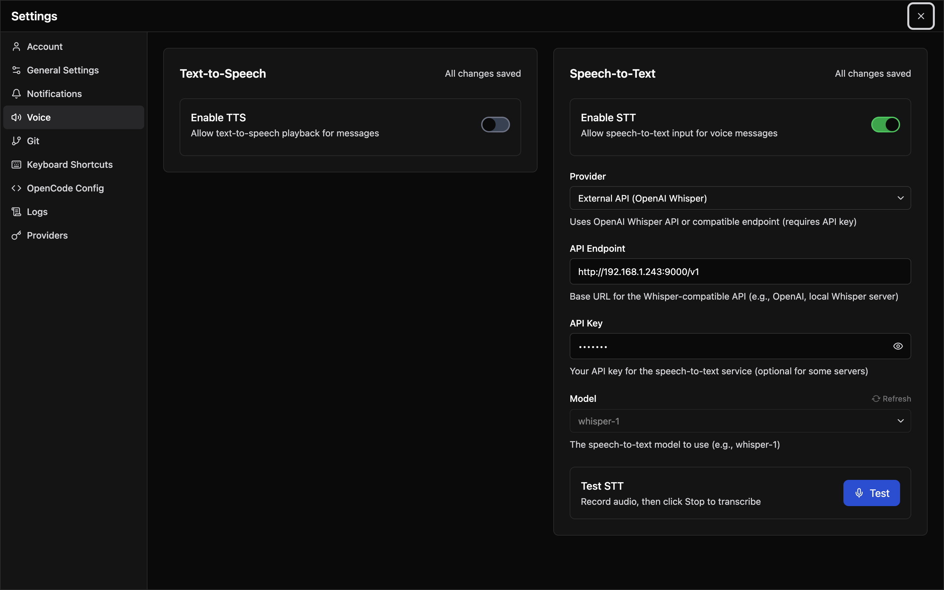
Task: Click the Refresh models link
Action: click(x=891, y=399)
